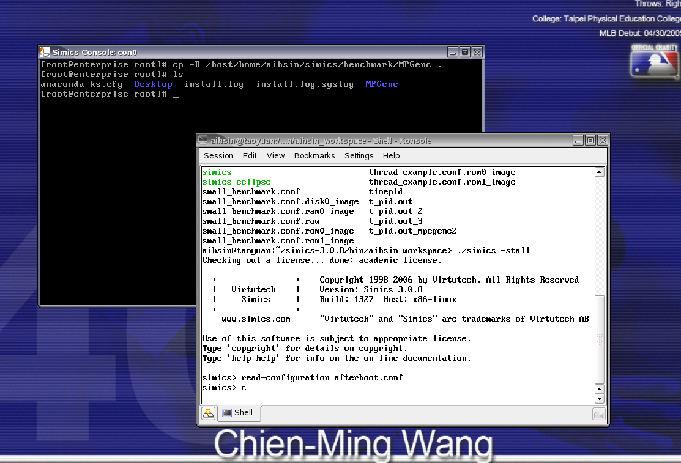Click 'anaconda-ks.cfg' in Simics Console listing

coord(81,84)
